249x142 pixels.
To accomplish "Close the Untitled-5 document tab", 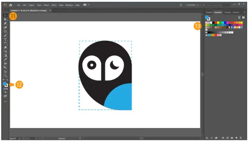I will pos(50,10).
